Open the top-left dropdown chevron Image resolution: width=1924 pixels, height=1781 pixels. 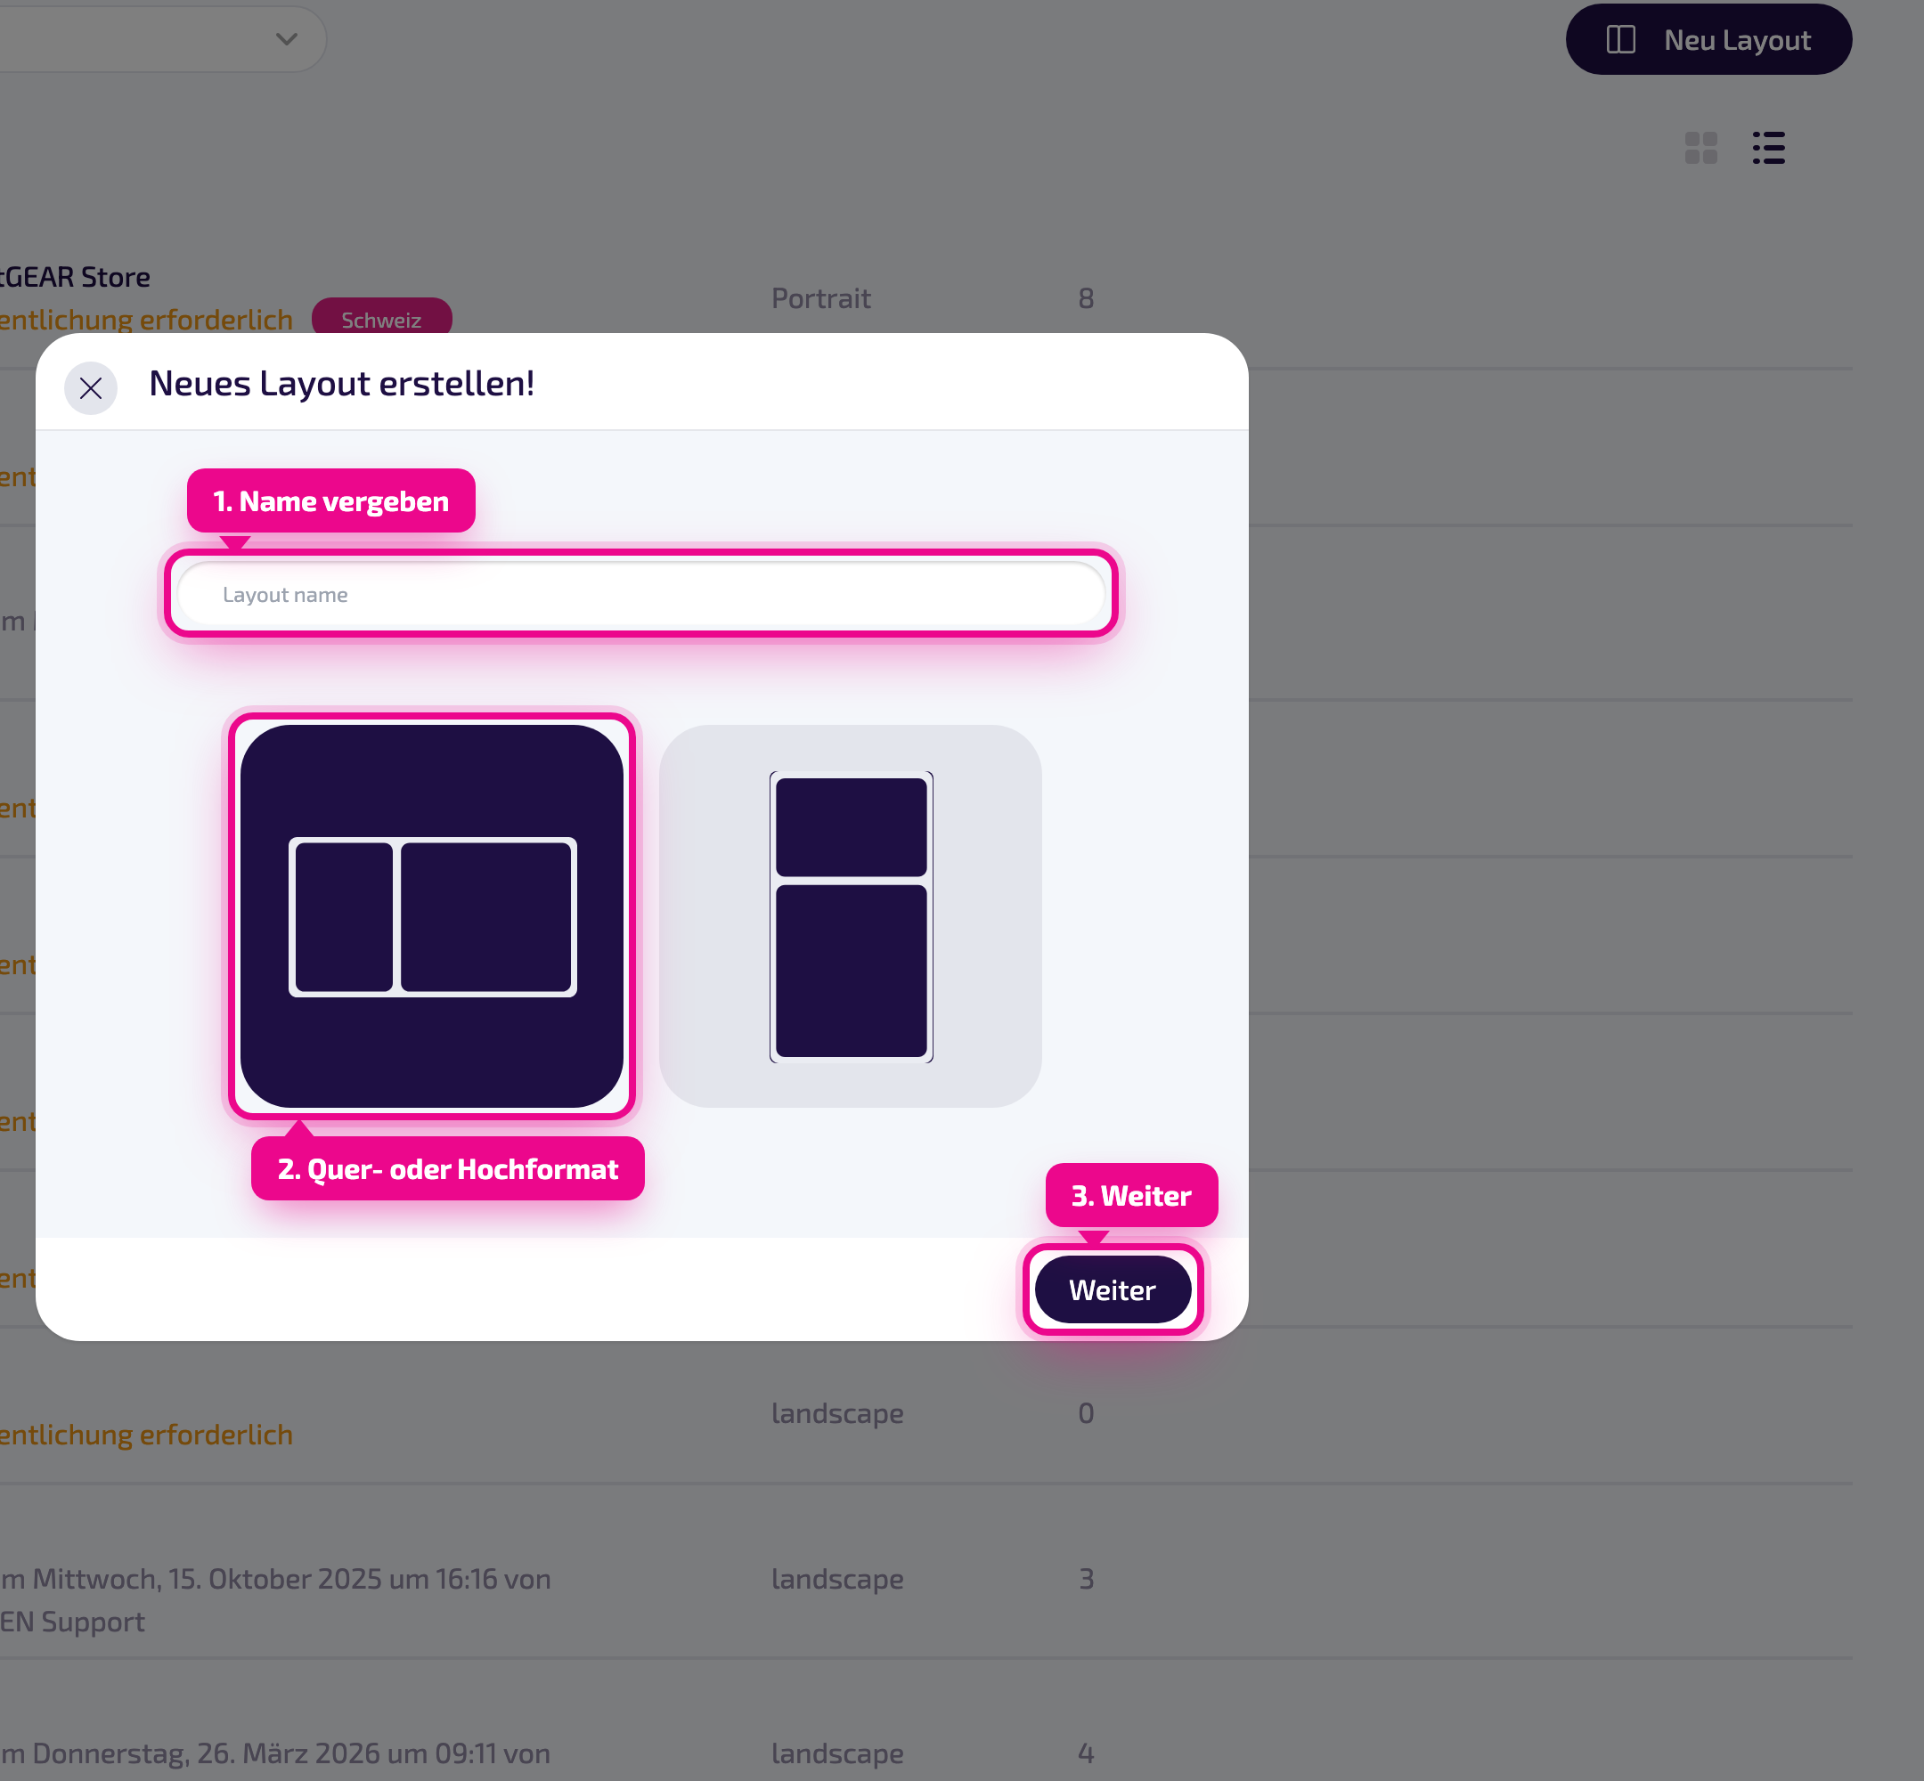pos(286,39)
